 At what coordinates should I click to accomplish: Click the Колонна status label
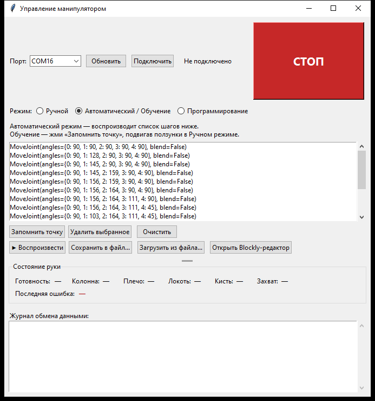click(x=86, y=281)
